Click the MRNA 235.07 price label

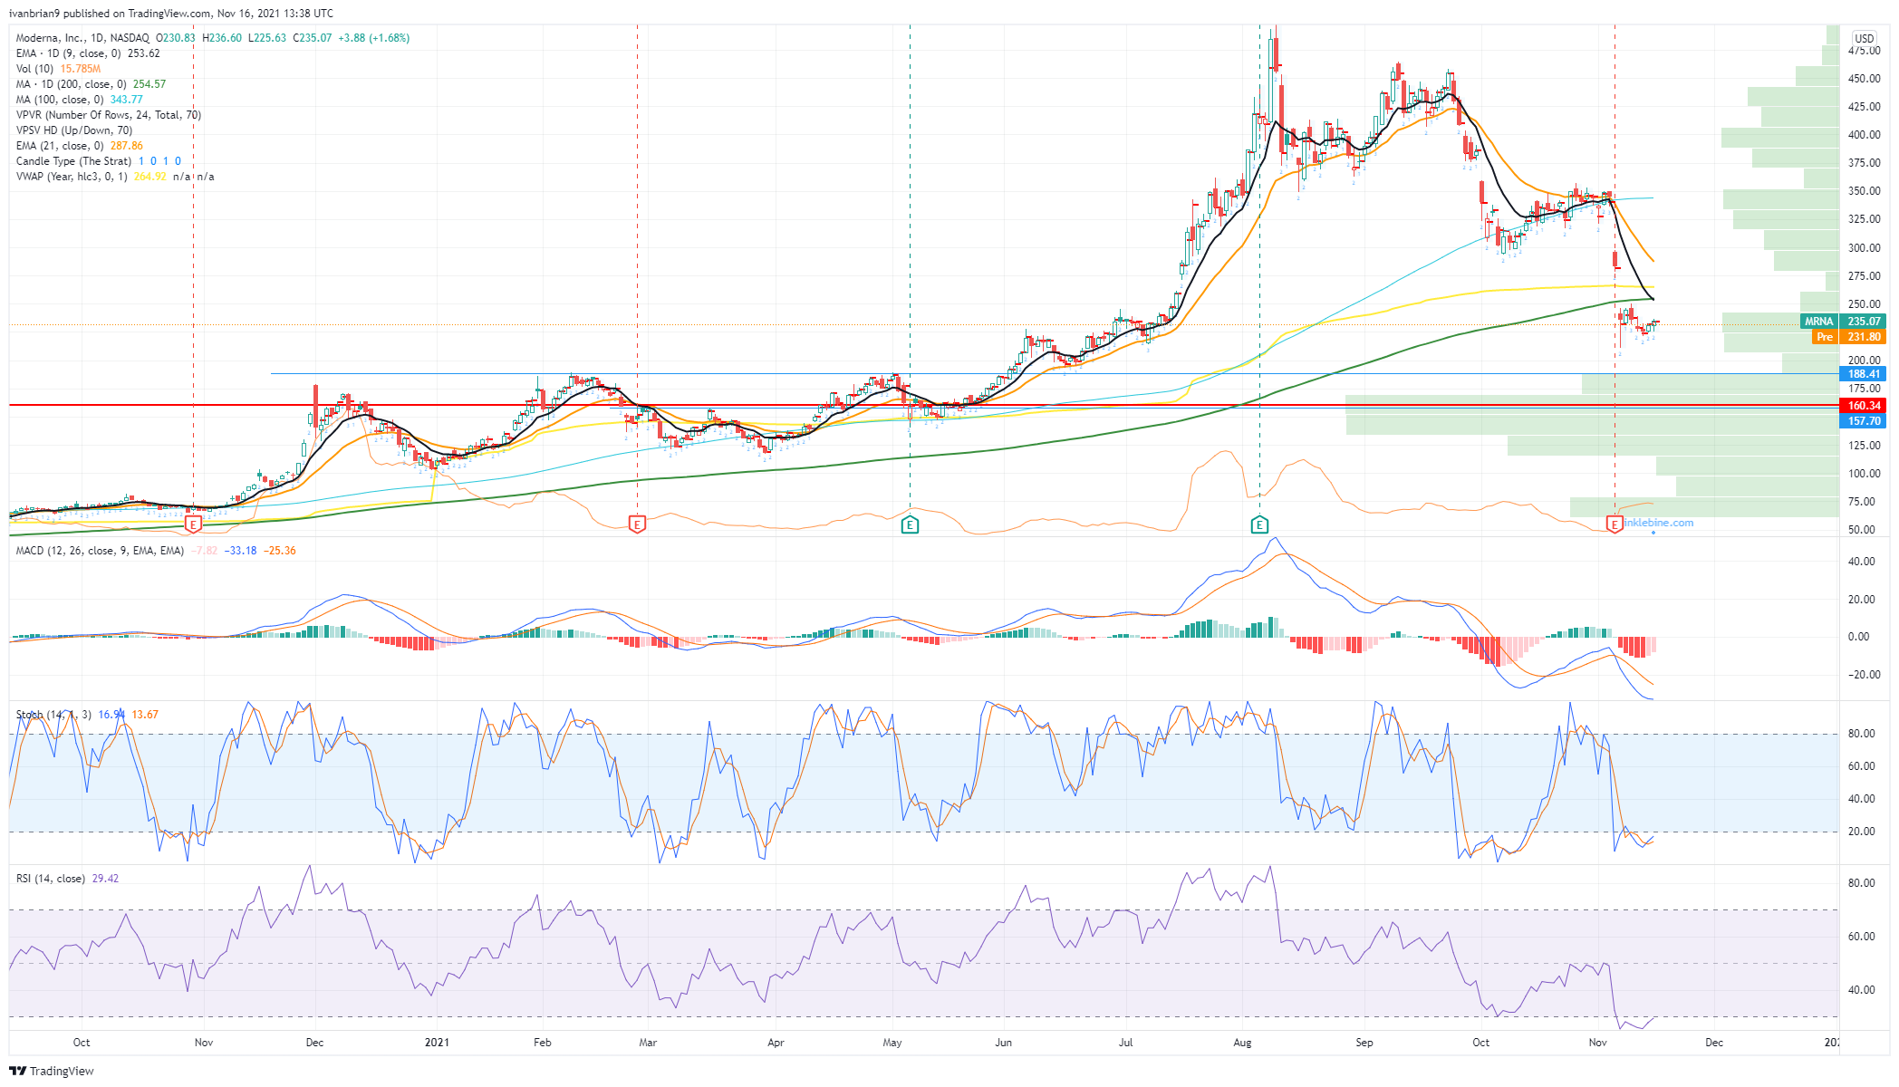[1843, 322]
